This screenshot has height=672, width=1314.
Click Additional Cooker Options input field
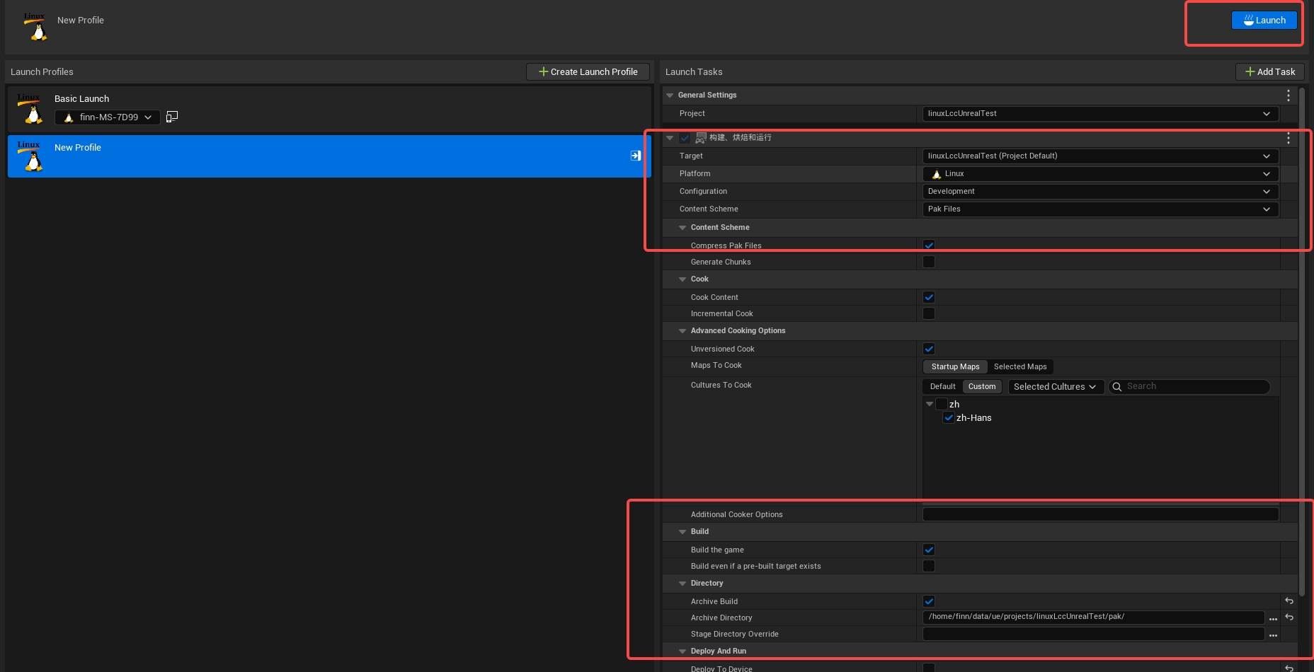(x=1100, y=514)
